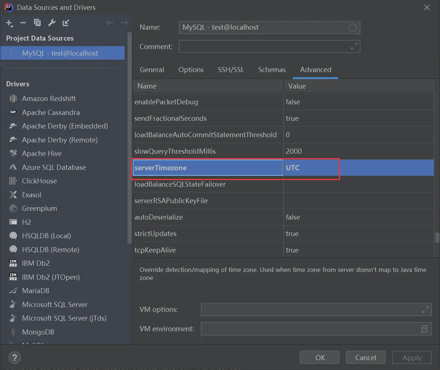440x370 pixels.
Task: Remove selected data source with minus icon
Action: pos(23,23)
